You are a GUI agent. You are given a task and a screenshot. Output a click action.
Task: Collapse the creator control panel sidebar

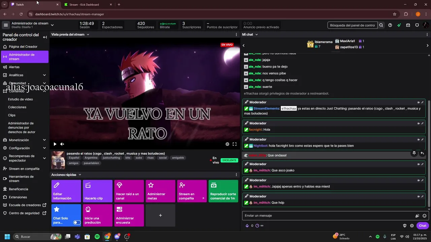click(45, 37)
